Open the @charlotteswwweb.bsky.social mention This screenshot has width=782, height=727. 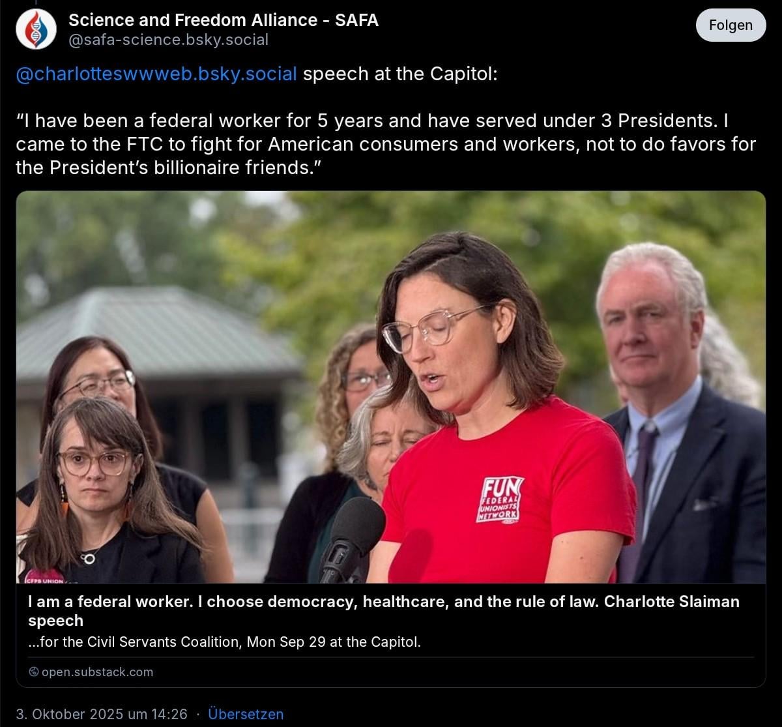point(156,74)
